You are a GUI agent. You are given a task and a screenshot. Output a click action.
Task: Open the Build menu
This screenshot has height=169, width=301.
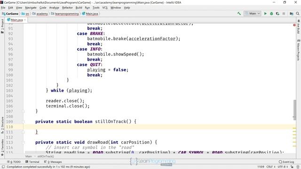point(79,8)
